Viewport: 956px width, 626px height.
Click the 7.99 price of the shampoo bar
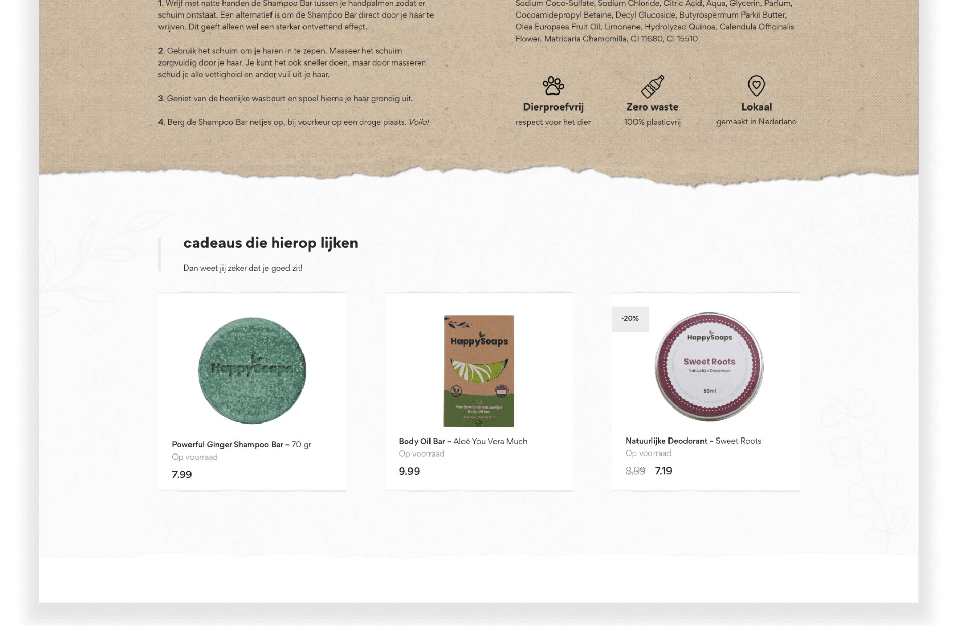[x=182, y=474]
